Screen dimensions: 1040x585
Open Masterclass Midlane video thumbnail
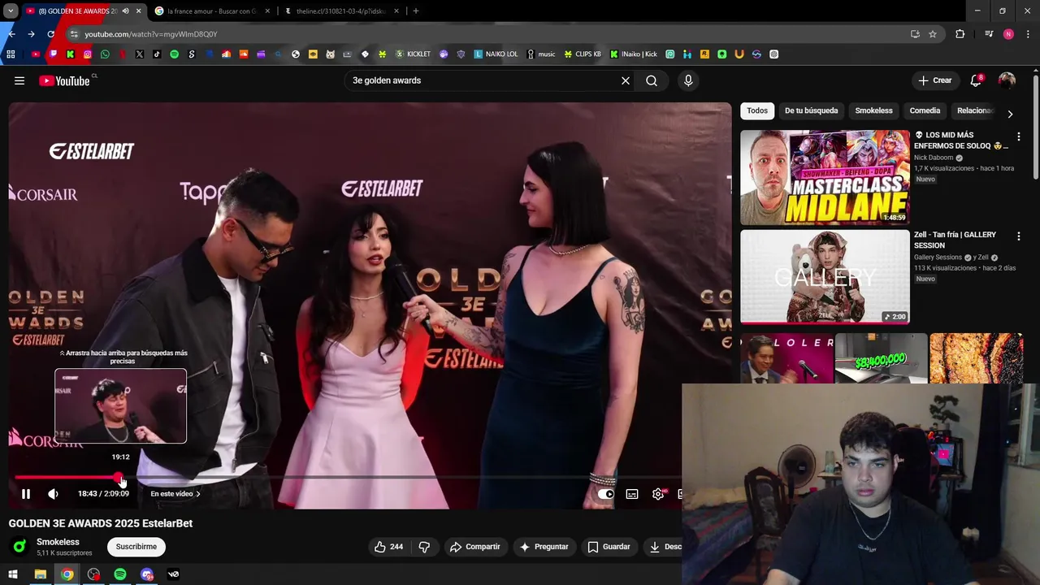point(825,177)
